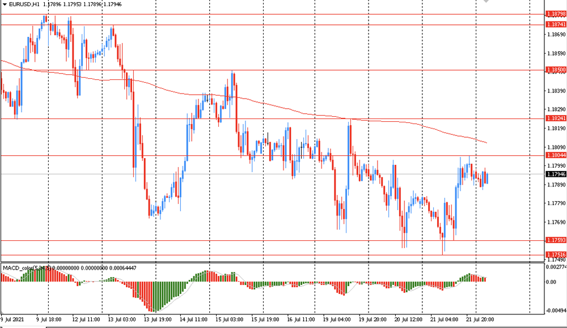Click the 15 Jul 19:00 time label
567x328 pixels.
pos(265,320)
